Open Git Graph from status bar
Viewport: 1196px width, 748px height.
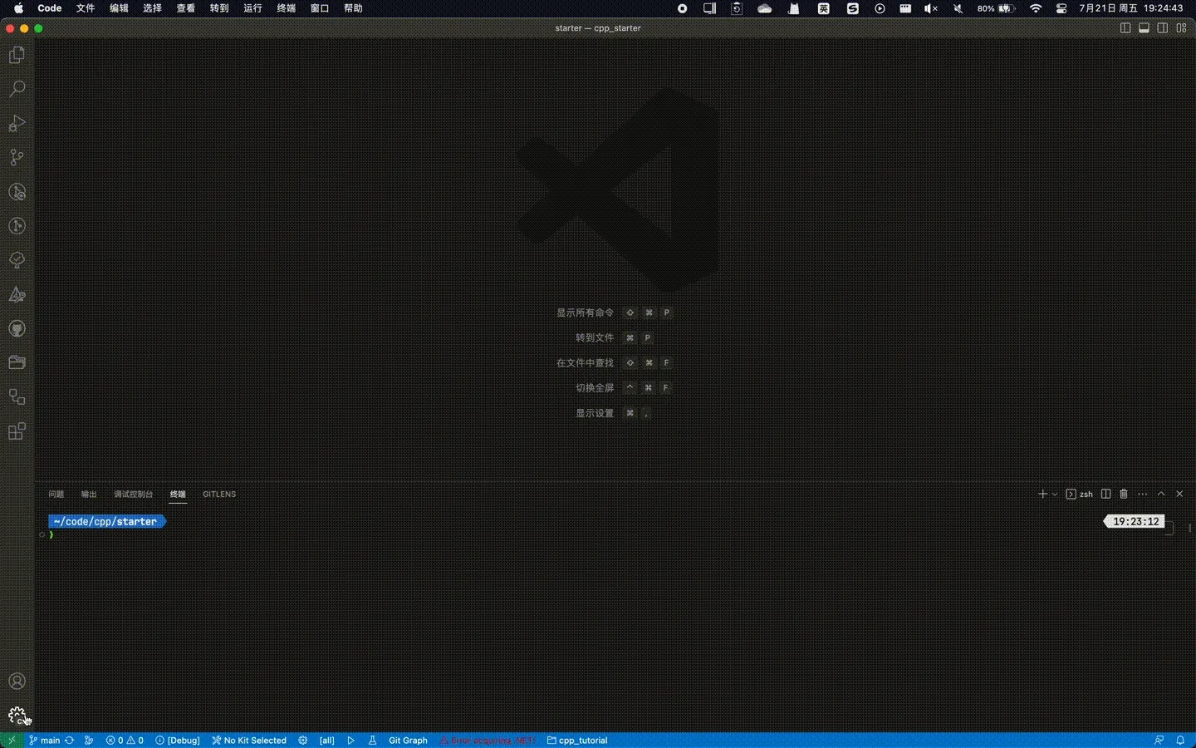408,741
